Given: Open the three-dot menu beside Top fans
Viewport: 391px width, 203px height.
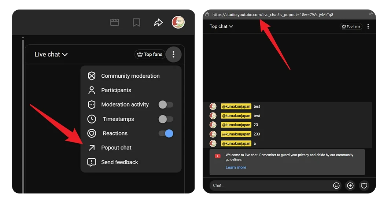Looking at the screenshot, I should coord(173,55).
